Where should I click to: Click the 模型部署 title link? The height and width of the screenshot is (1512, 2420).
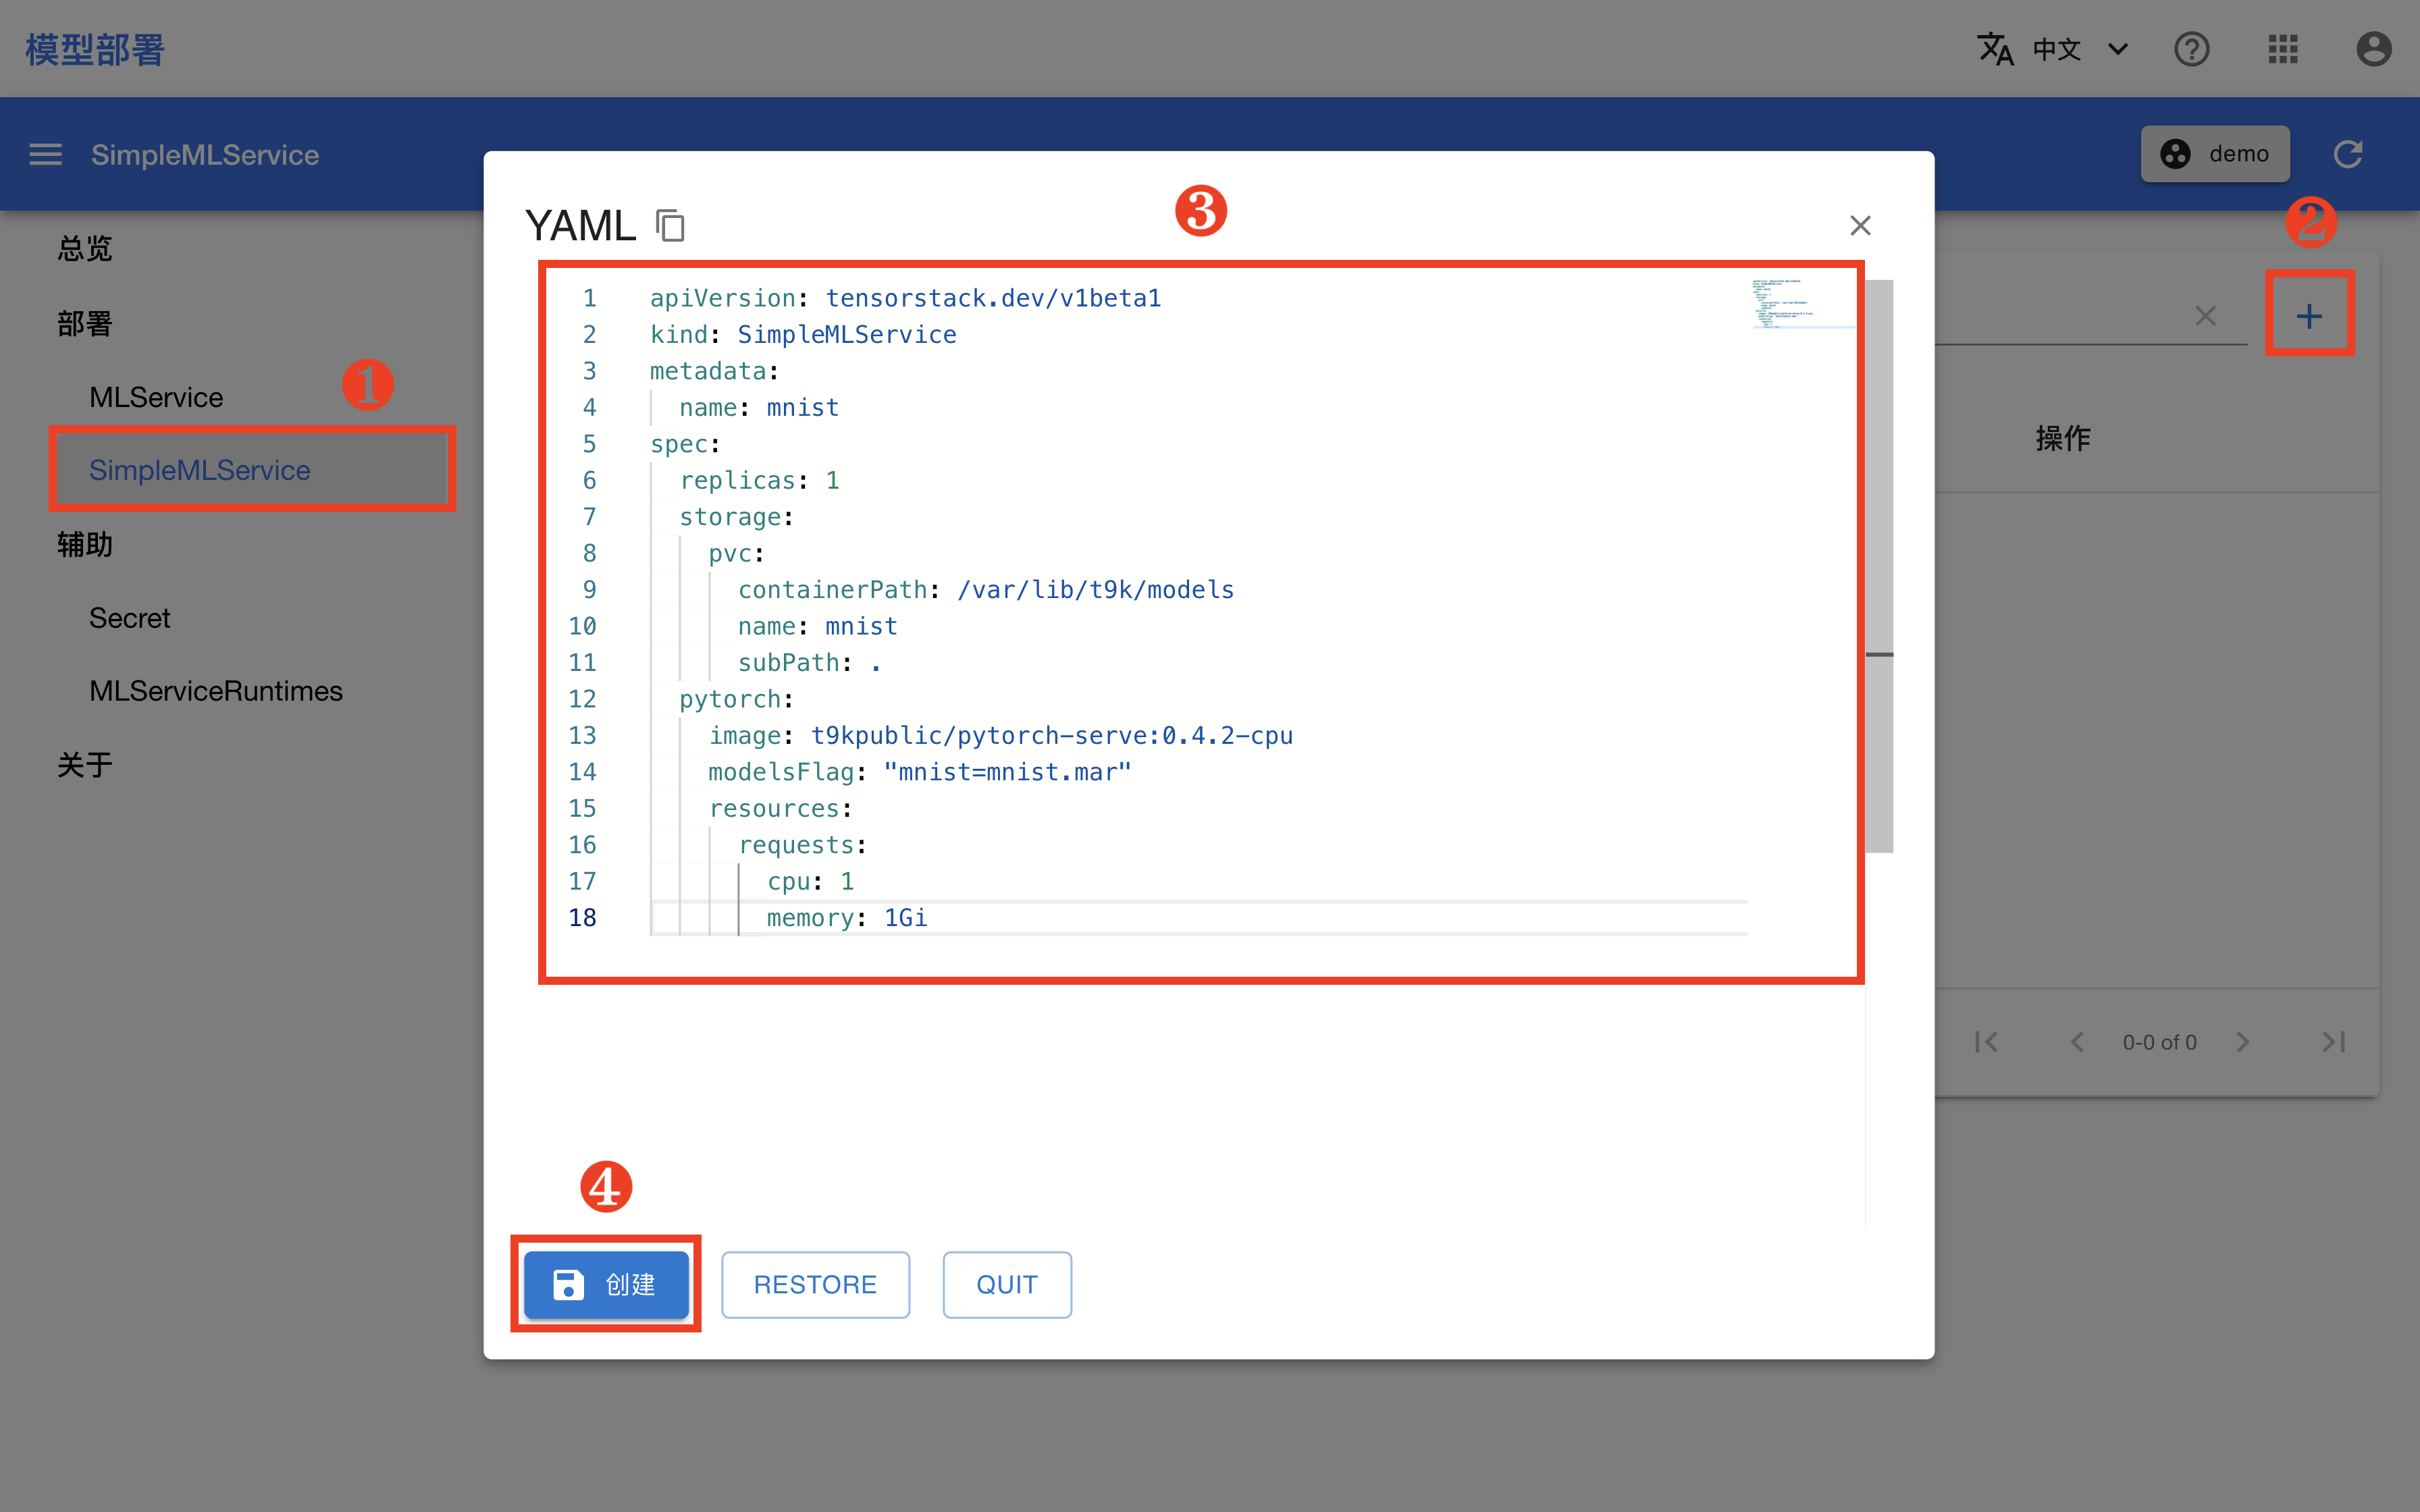coord(95,49)
